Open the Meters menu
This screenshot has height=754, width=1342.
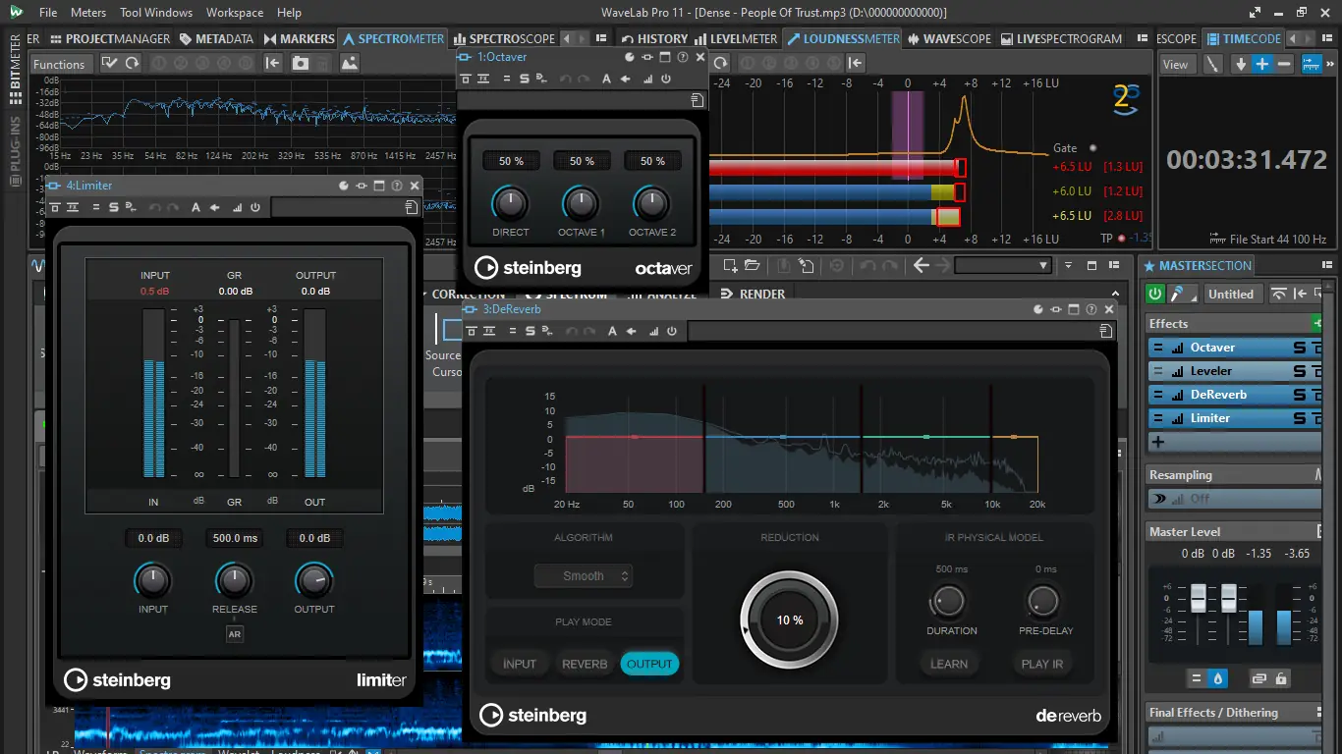[88, 13]
